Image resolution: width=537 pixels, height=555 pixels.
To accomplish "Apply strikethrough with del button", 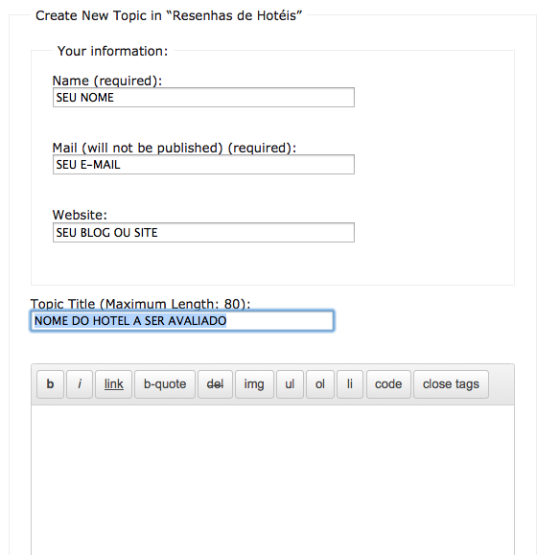I will click(x=215, y=384).
